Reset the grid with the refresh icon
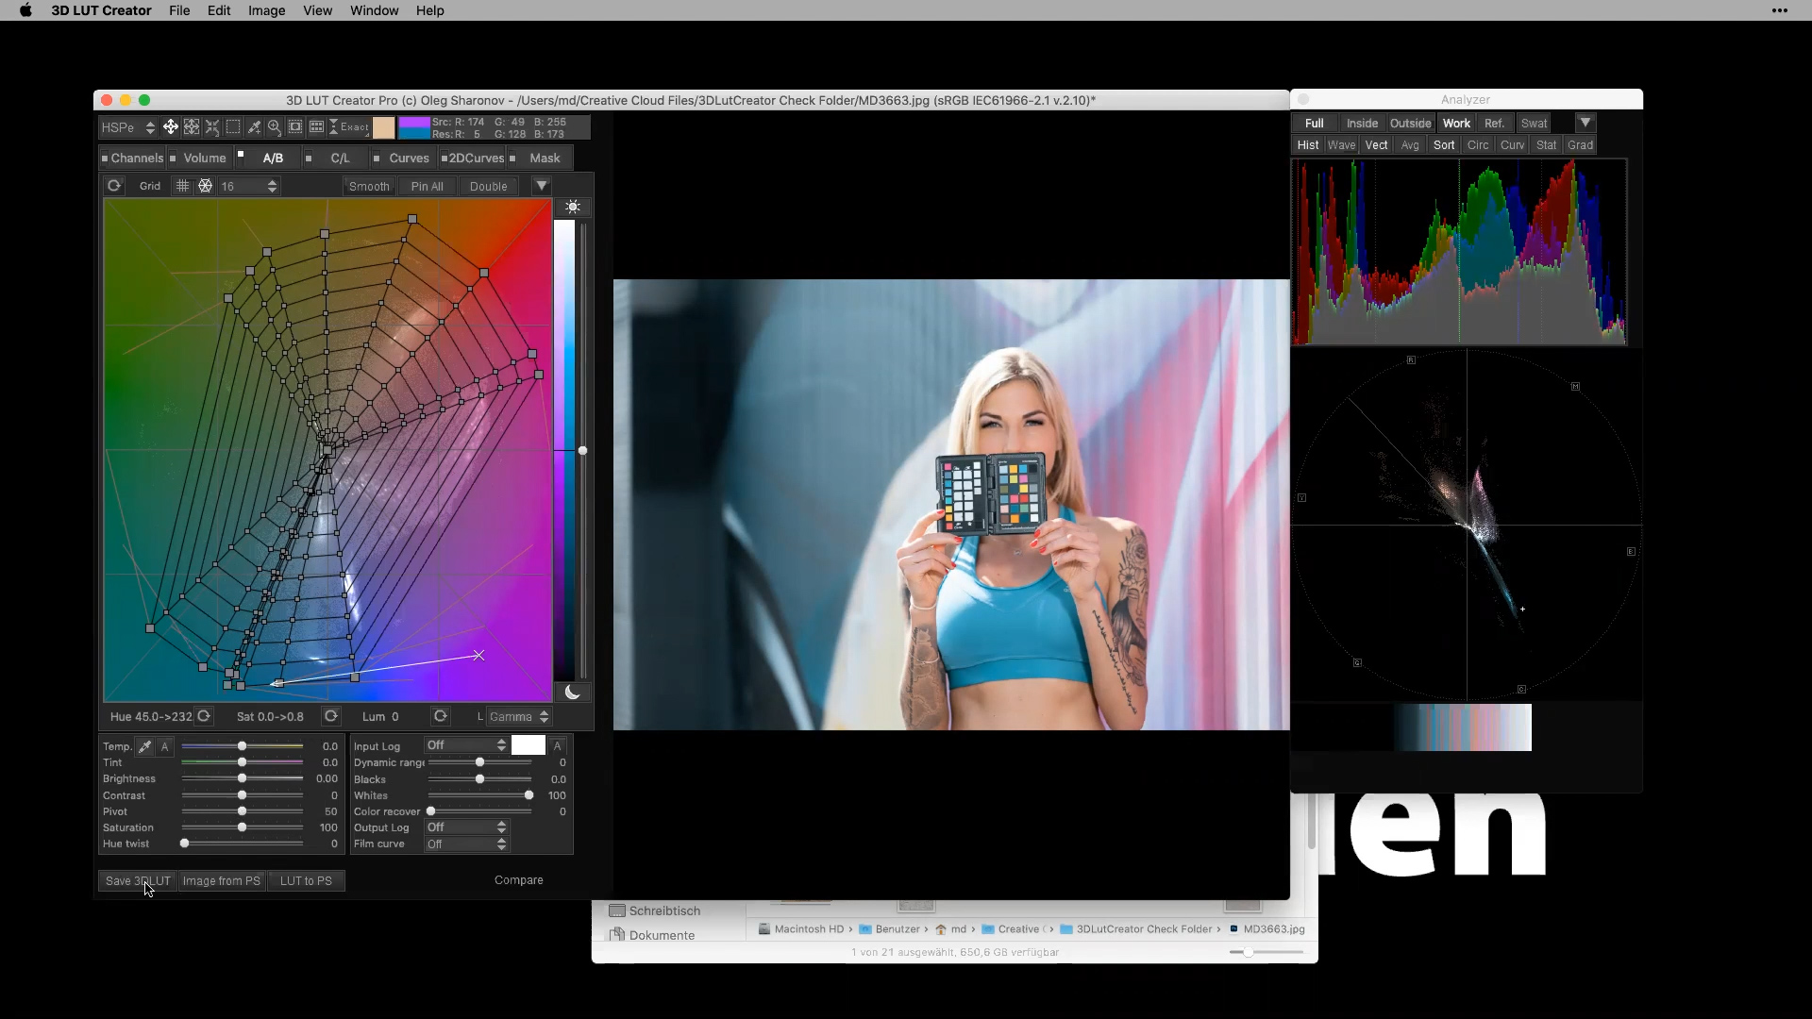This screenshot has height=1019, width=1812. pos(114,186)
